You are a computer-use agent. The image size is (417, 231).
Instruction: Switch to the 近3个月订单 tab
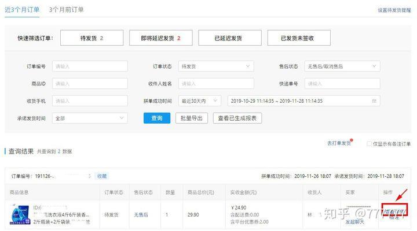[x=22, y=10]
